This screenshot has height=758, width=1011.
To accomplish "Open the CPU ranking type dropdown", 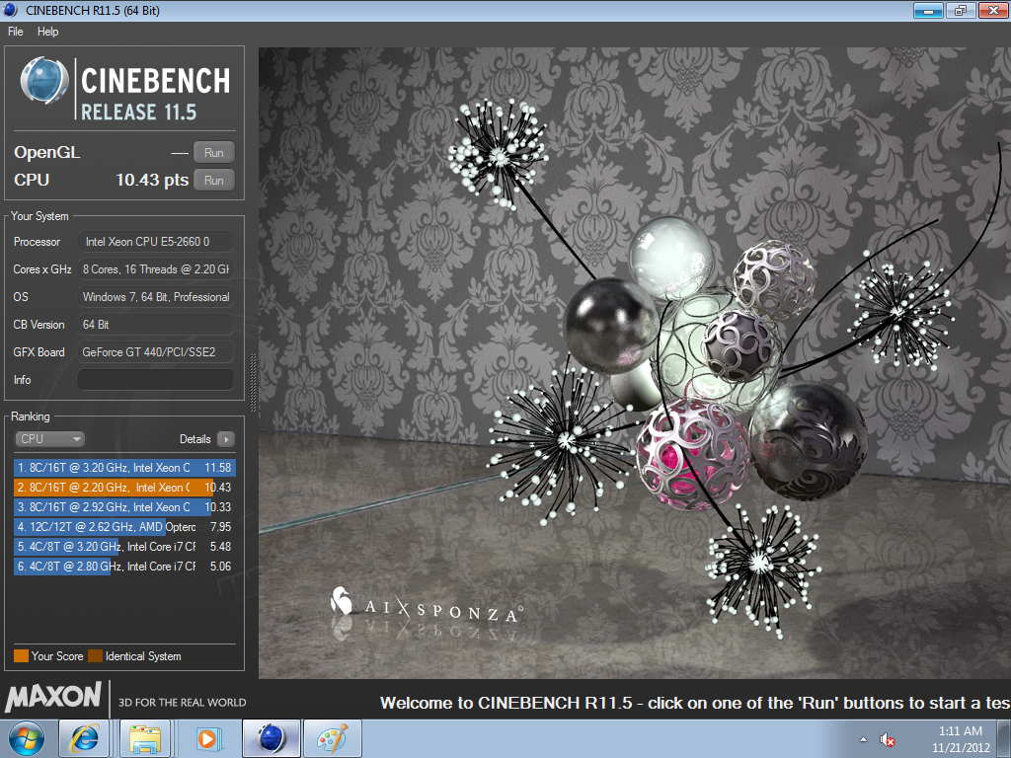I will point(49,439).
